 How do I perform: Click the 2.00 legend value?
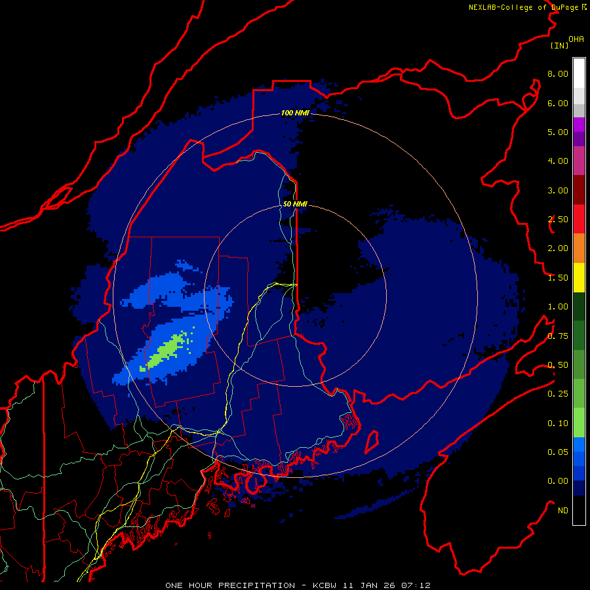(x=558, y=248)
